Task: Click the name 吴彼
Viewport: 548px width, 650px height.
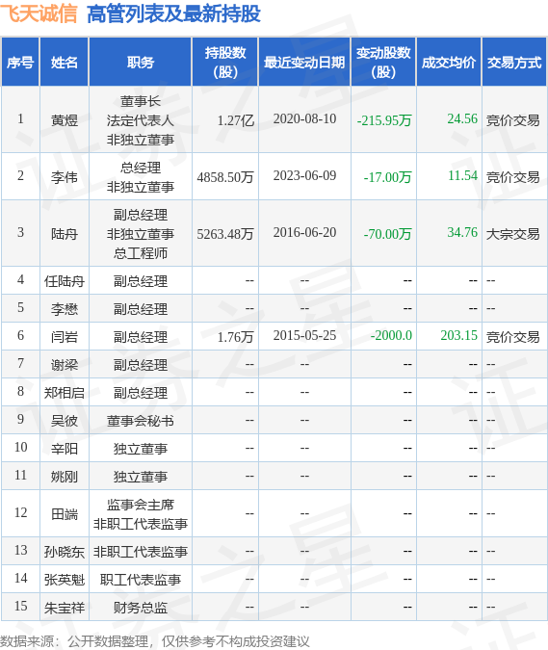Action: 65,421
